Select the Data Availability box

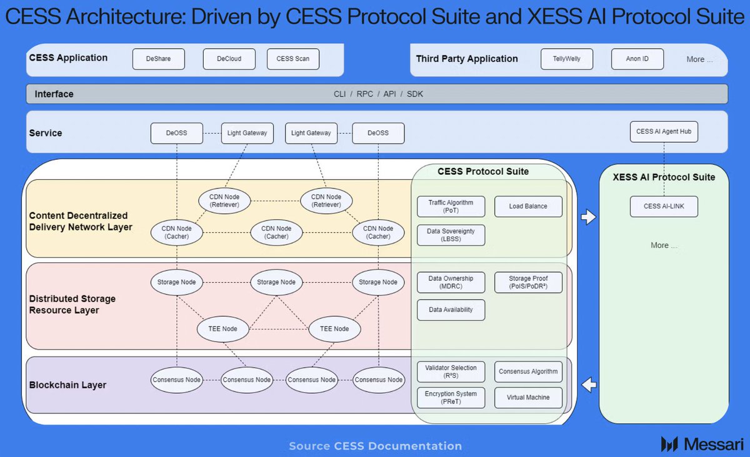[x=451, y=310]
